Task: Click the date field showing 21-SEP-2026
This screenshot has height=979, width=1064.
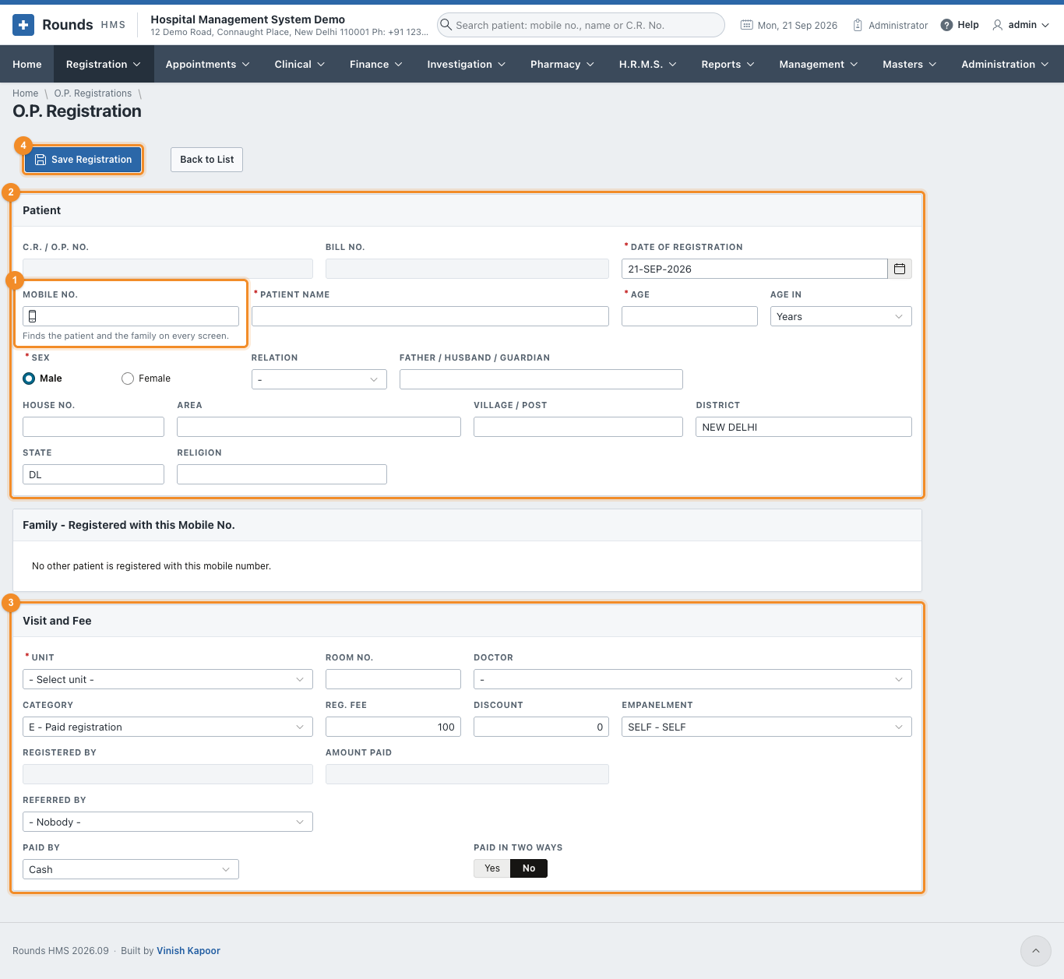Action: point(755,269)
